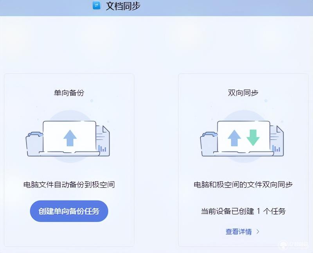Click the text 电脑和极空间的文件双向同步
The height and width of the screenshot is (253, 313).
point(243,185)
